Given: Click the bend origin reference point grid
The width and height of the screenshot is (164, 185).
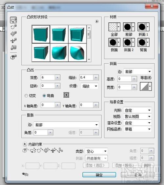Looking at the screenshot, I should tap(66, 95).
